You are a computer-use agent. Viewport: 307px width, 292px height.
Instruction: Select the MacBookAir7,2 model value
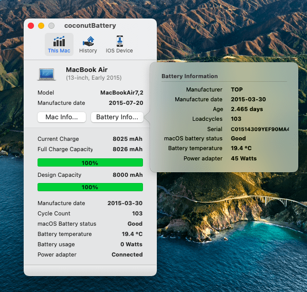point(122,93)
